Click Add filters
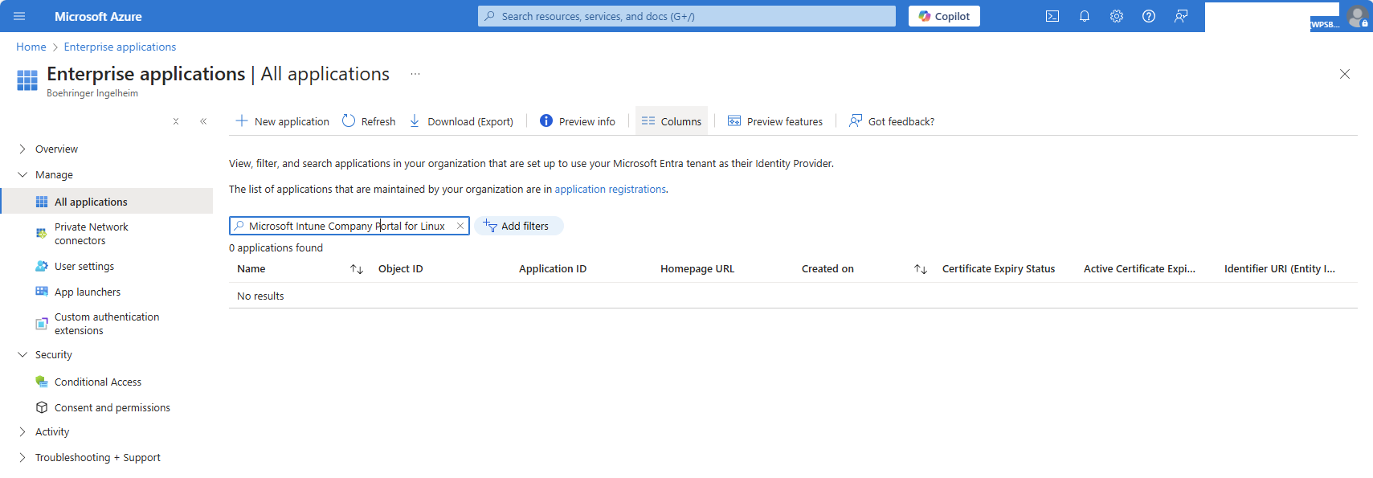This screenshot has height=478, width=1373. pyautogui.click(x=519, y=227)
